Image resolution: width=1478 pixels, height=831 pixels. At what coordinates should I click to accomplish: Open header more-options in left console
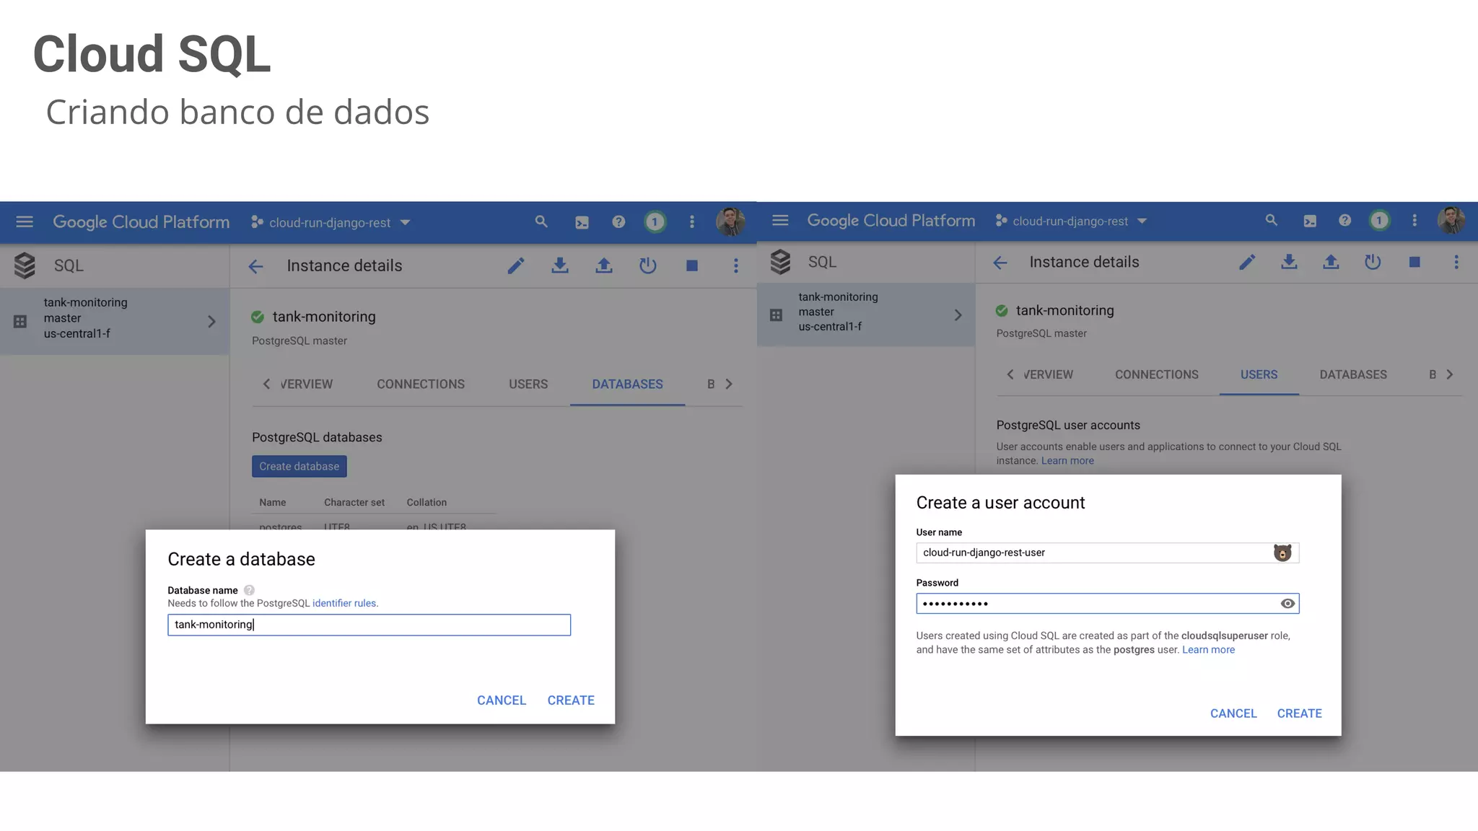click(692, 222)
